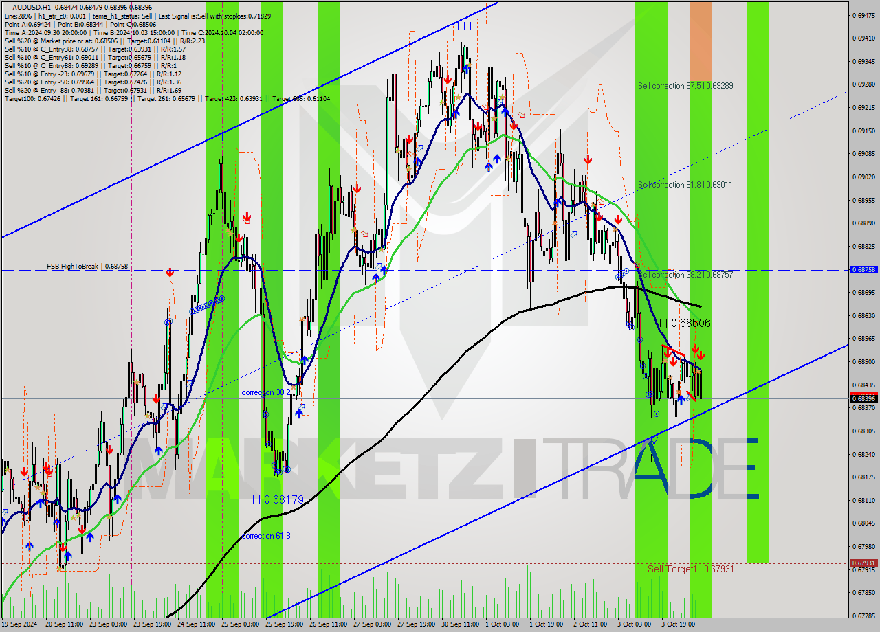Click the blue 0.68758 price tag
Screen dimensions: 880x632
pyautogui.click(x=863, y=270)
